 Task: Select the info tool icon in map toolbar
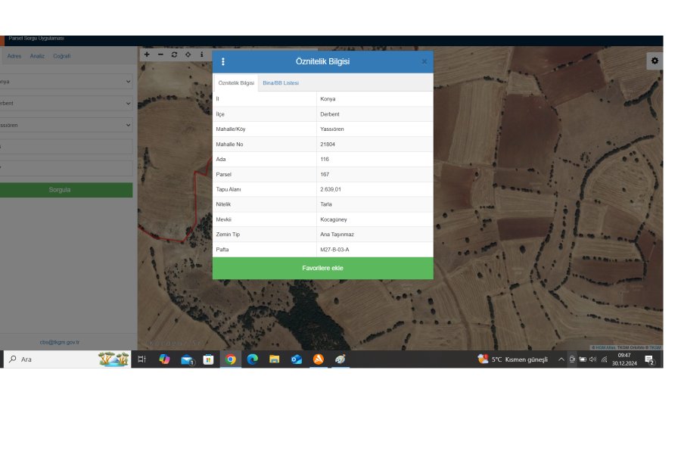pos(201,54)
